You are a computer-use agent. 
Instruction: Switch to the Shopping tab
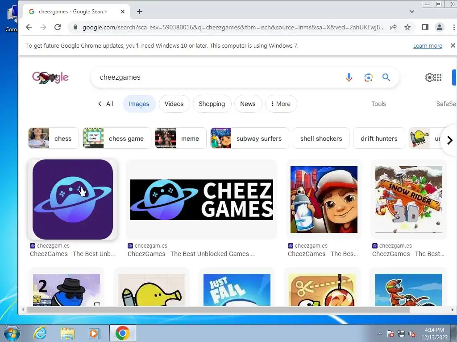point(212,104)
